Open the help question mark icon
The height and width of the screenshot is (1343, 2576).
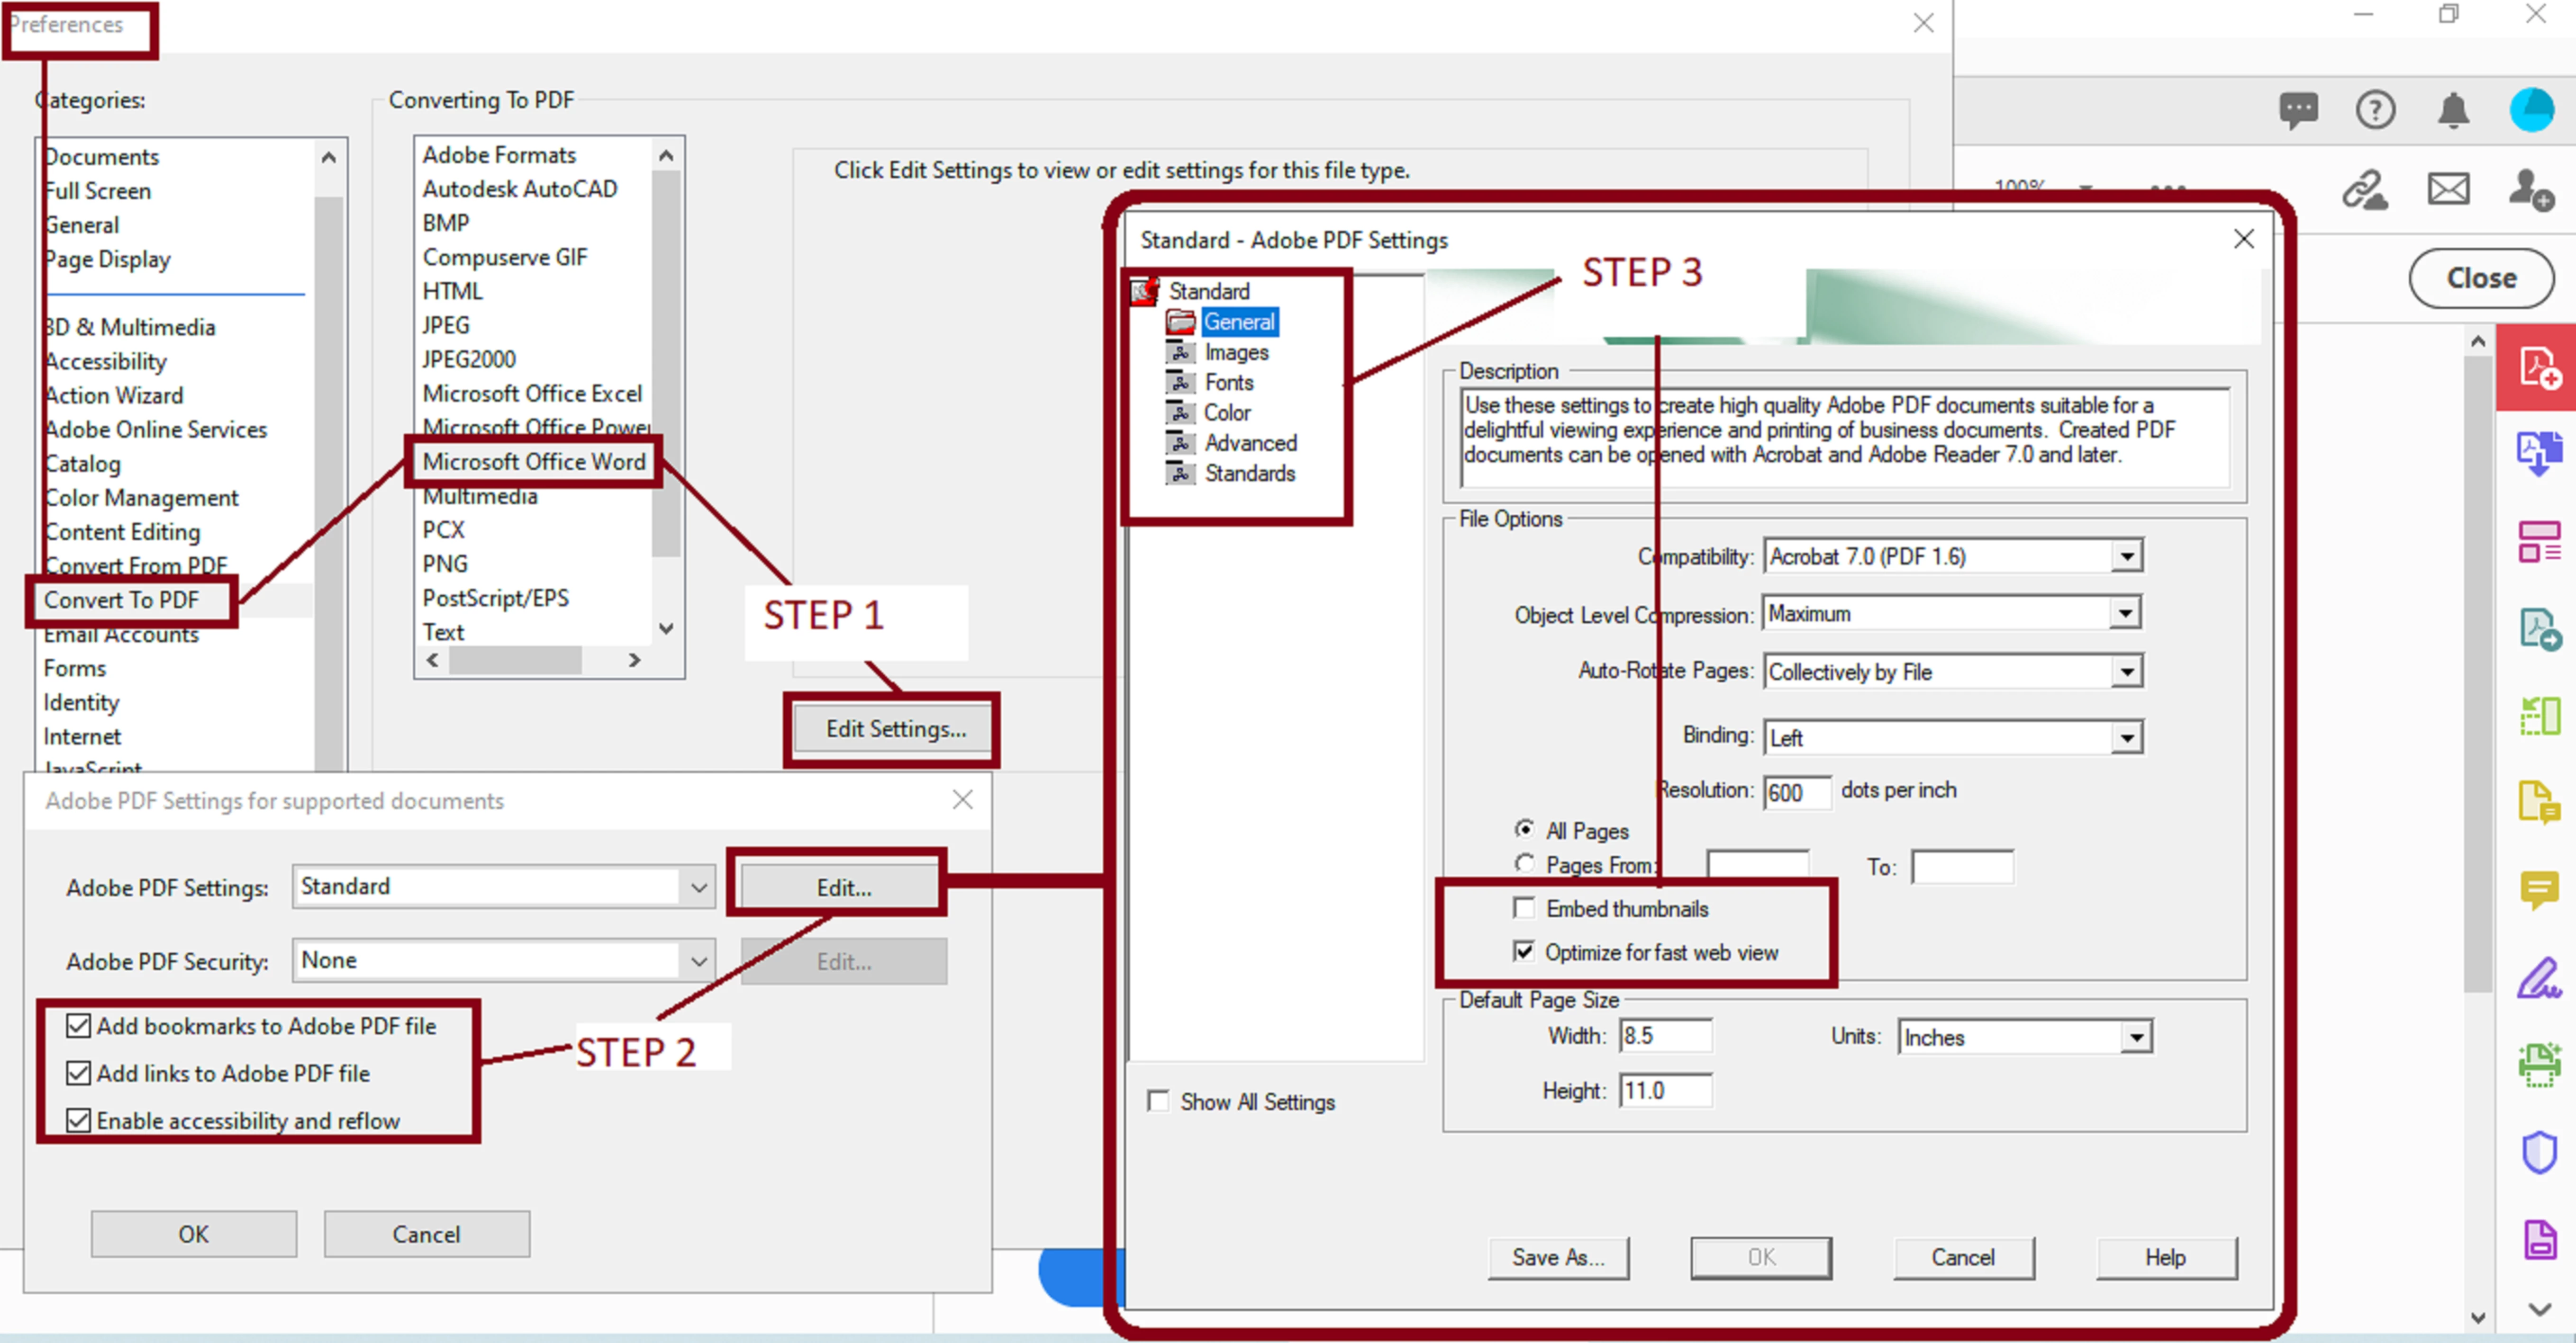pos(2375,110)
